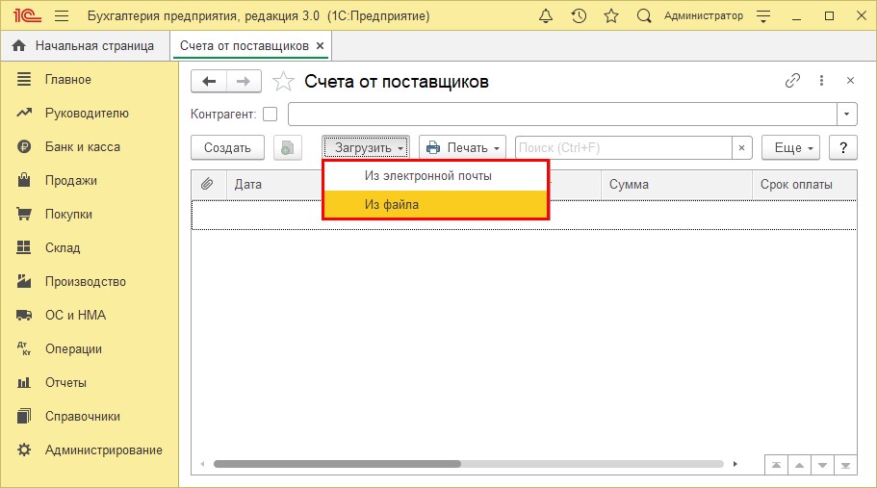877x488 pixels.
Task: Copy link via the chain icon
Action: pos(792,81)
